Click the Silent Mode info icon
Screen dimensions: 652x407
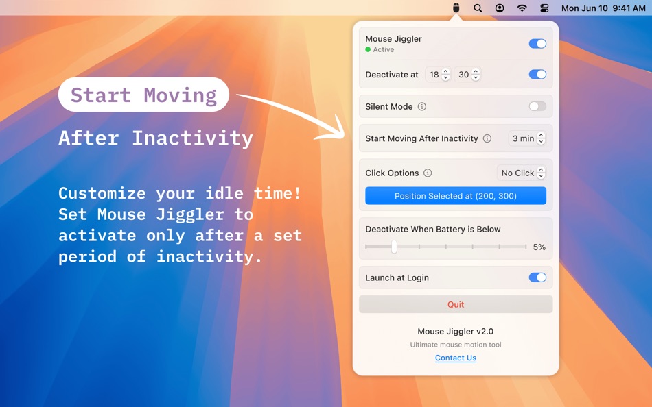(421, 106)
